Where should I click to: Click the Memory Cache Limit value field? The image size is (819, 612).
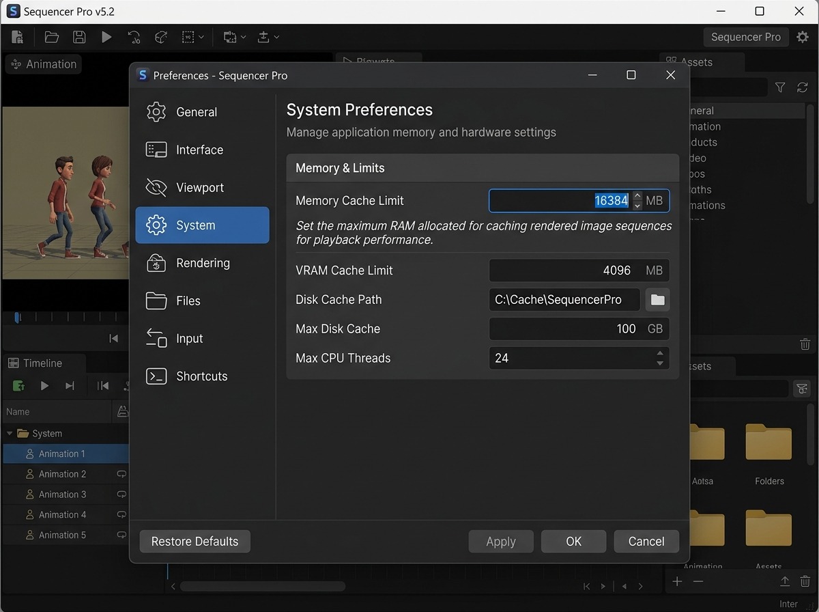tap(579, 201)
